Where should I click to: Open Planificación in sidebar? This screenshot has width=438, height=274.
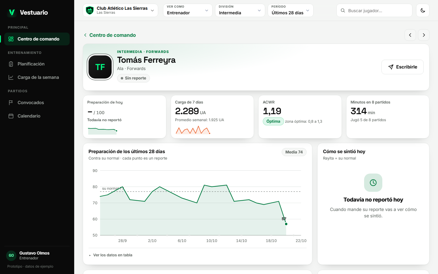click(37, 64)
